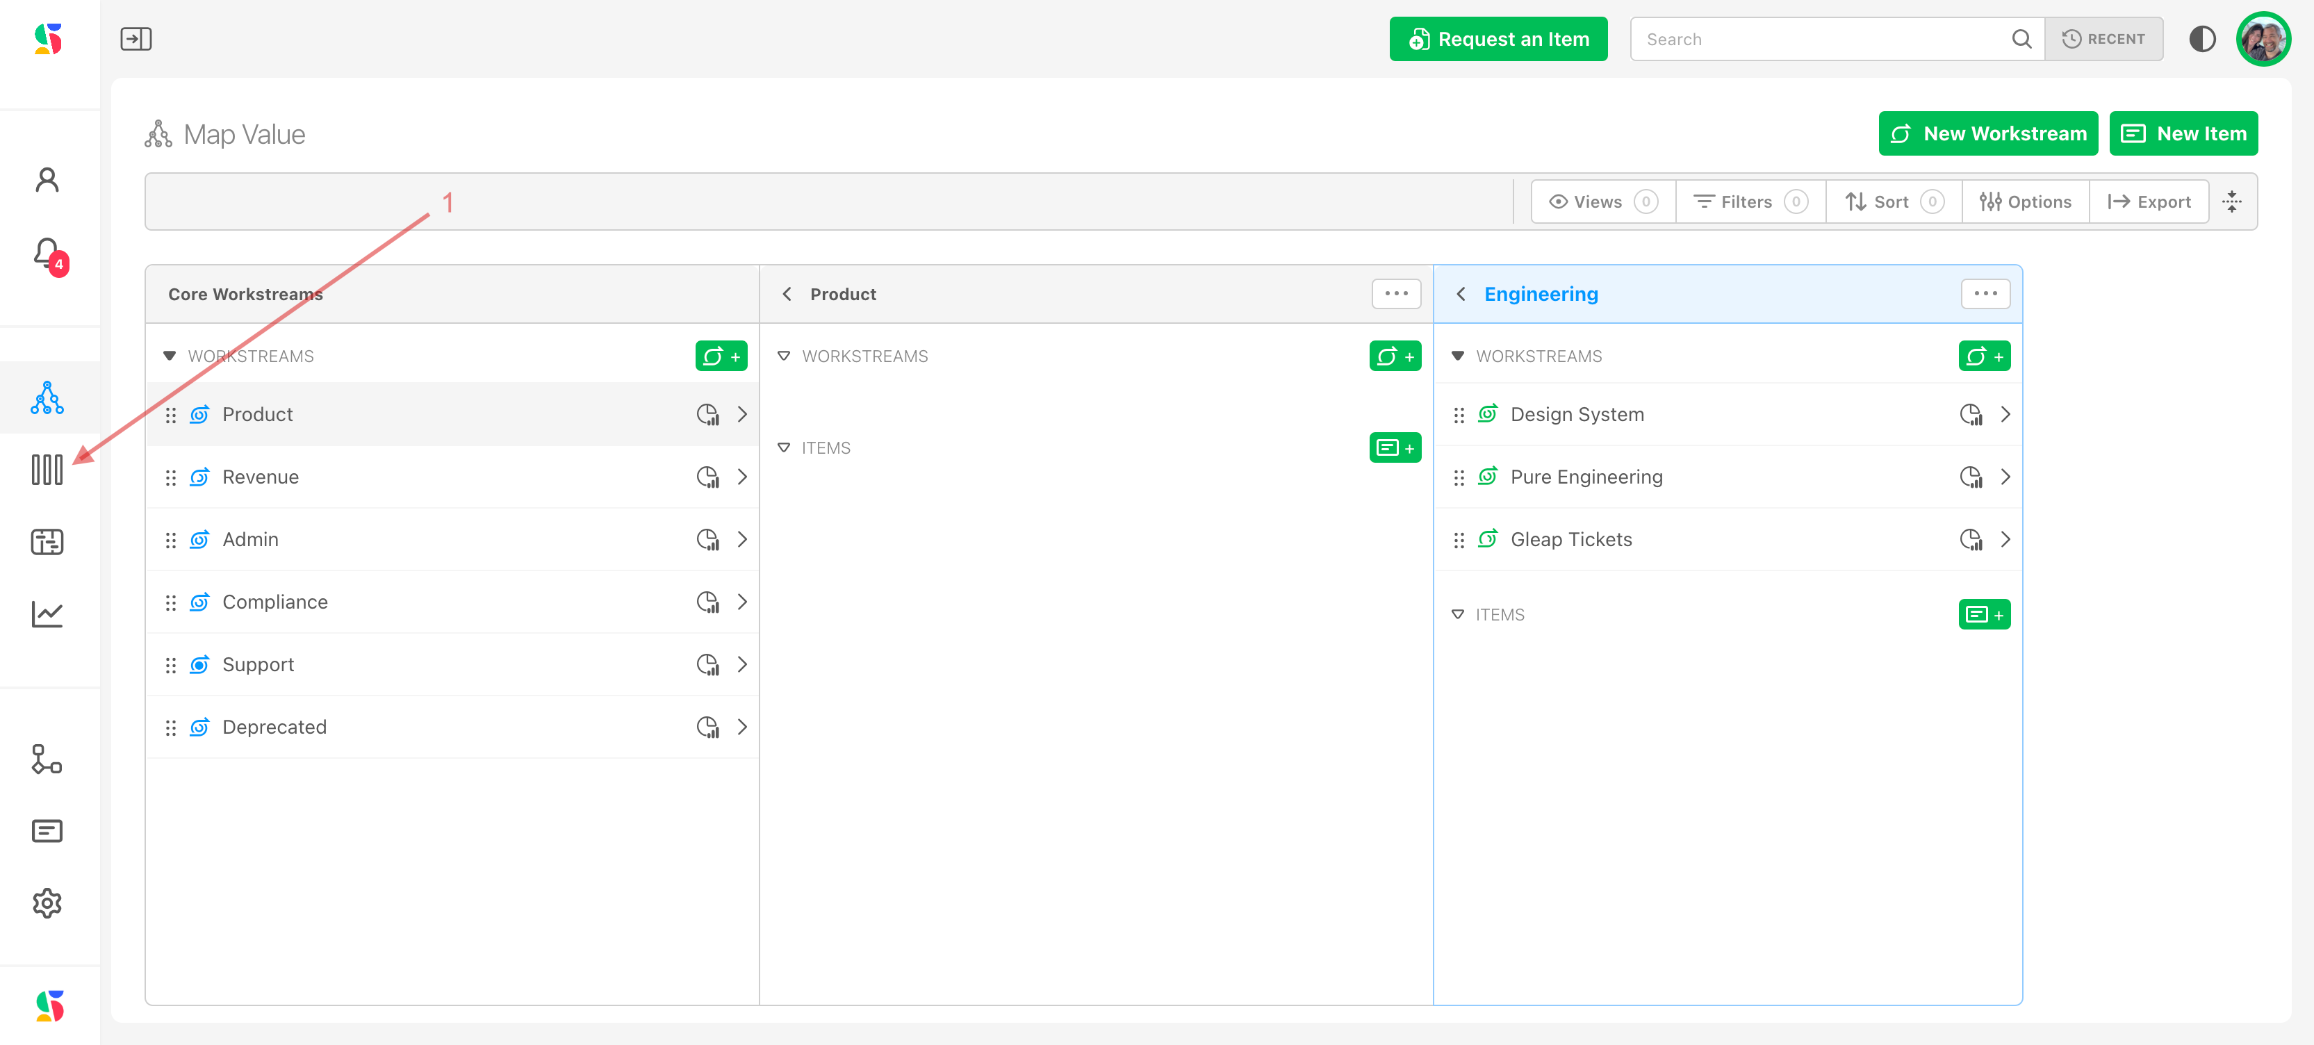Click Request an Item button
The height and width of the screenshot is (1045, 2314).
(1497, 39)
